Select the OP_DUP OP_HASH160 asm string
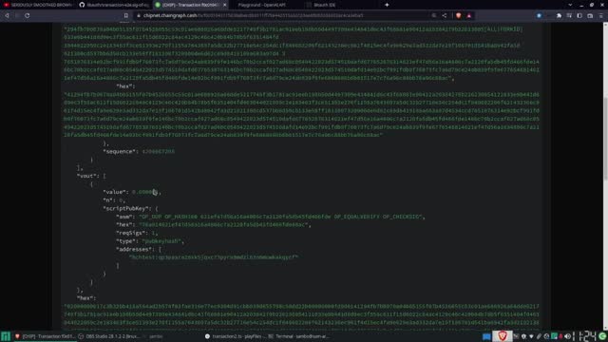The width and height of the screenshot is (608, 342). click(x=282, y=217)
